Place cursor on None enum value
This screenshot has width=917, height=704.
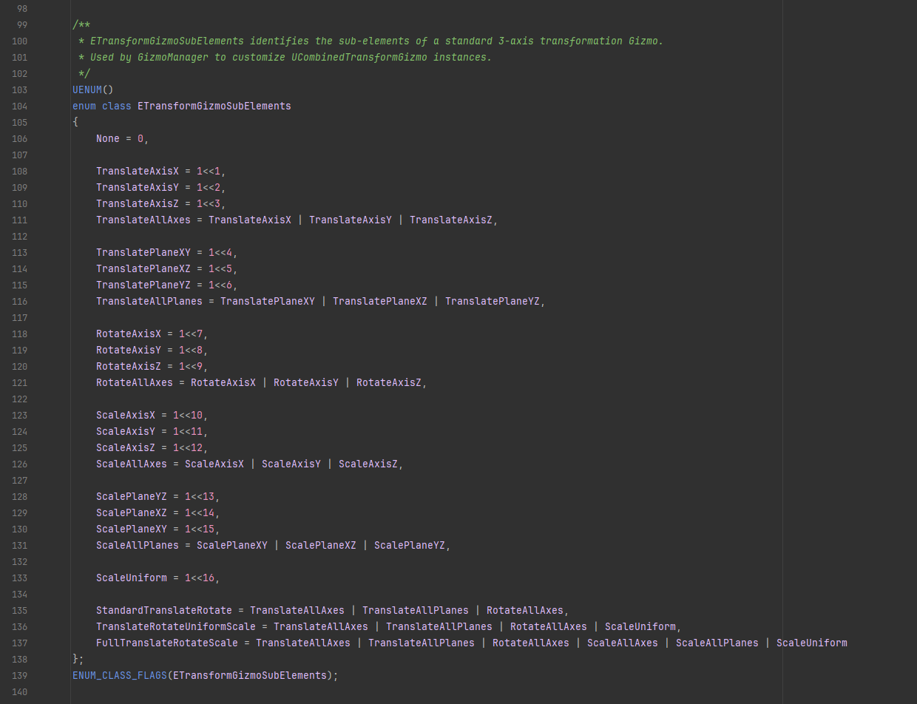(108, 139)
